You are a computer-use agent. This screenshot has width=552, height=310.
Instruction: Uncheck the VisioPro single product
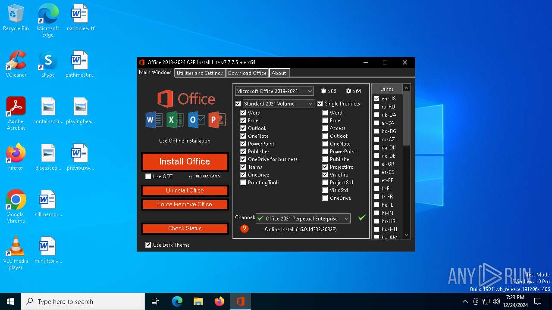[x=325, y=175]
